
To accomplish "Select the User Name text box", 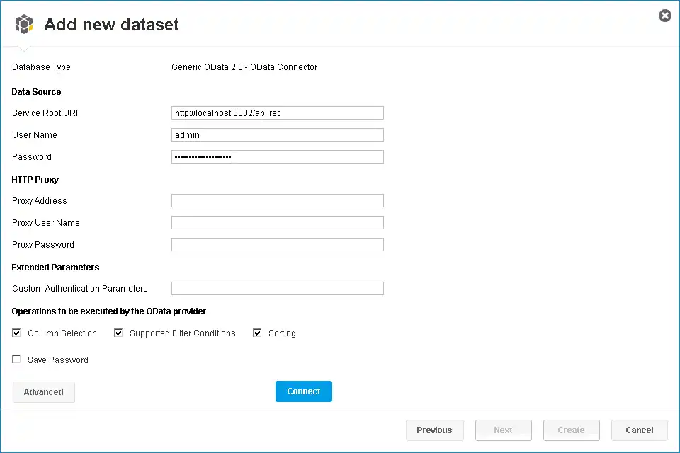I will (277, 134).
